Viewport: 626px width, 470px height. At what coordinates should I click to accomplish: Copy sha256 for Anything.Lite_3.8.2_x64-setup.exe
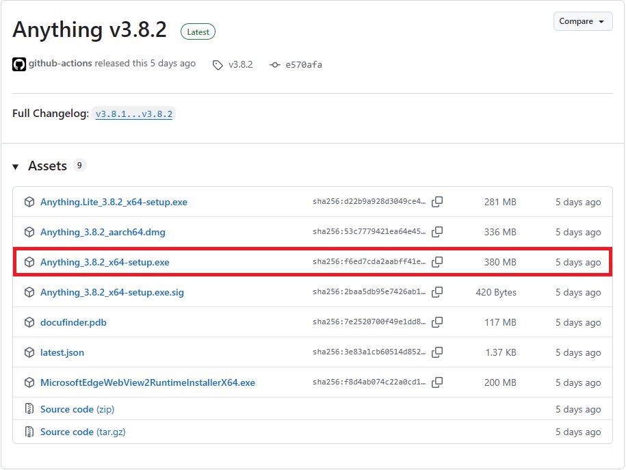pyautogui.click(x=437, y=202)
